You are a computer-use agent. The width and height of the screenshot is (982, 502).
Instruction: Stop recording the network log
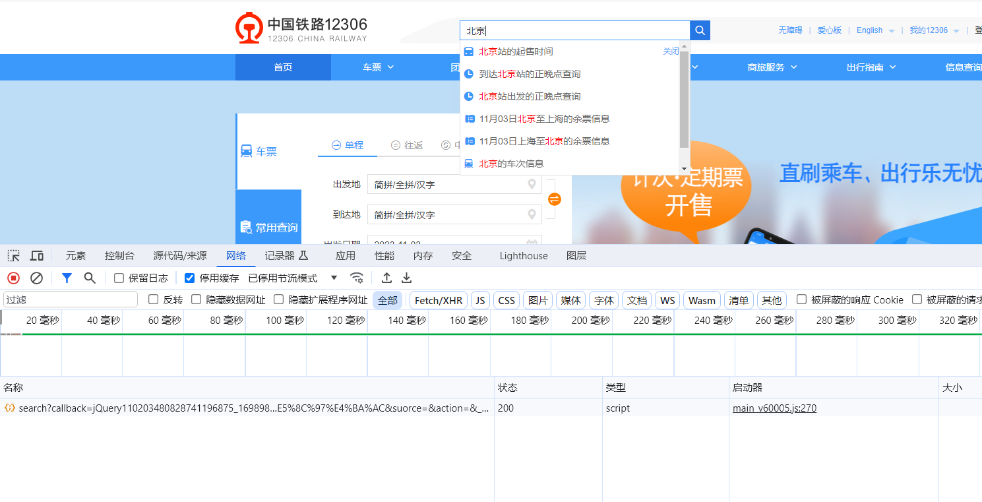coord(13,278)
